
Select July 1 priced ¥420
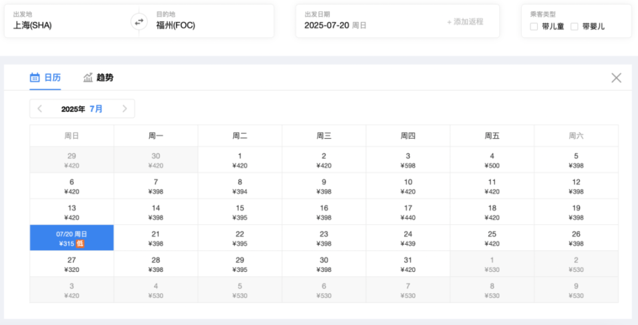click(x=240, y=160)
